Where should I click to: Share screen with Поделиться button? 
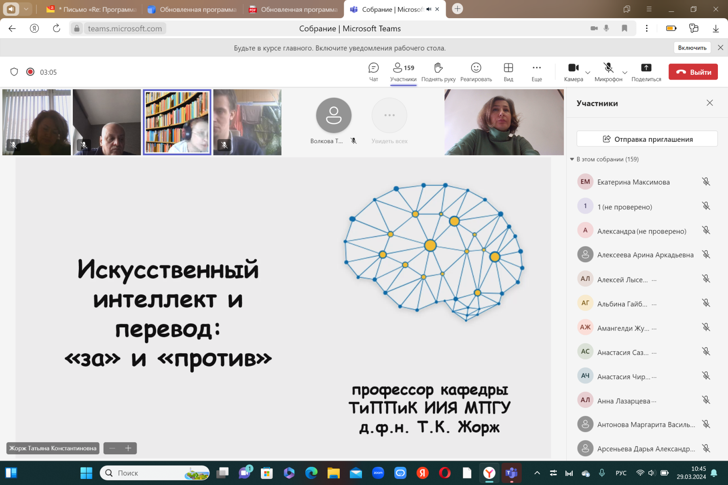click(x=646, y=72)
